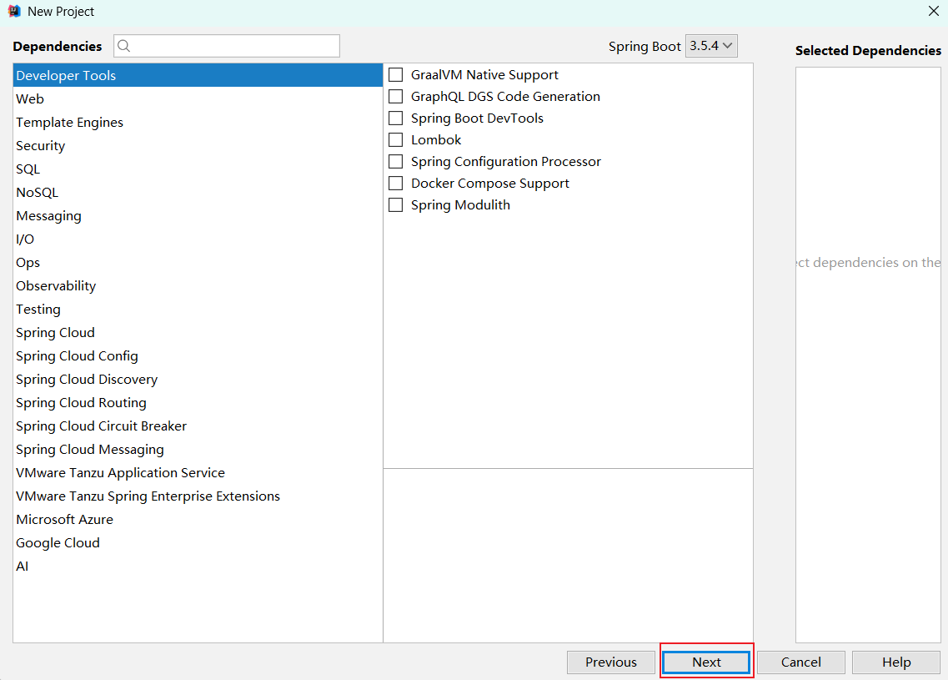
Task: Select VMware Tanzu Spring Enterprise Extensions
Action: coord(198,496)
